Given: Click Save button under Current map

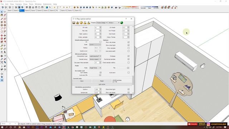Looking at the screenshot, I should pyautogui.click(x=82, y=81).
